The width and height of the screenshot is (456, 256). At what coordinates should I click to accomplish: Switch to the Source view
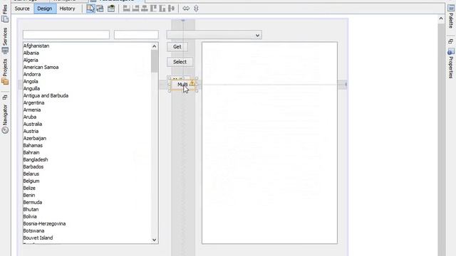(x=22, y=9)
